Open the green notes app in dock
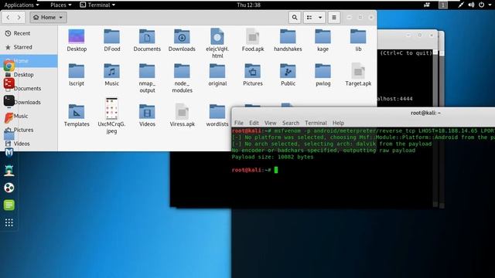Viewport: 495px width, 278px height. [x=9, y=205]
